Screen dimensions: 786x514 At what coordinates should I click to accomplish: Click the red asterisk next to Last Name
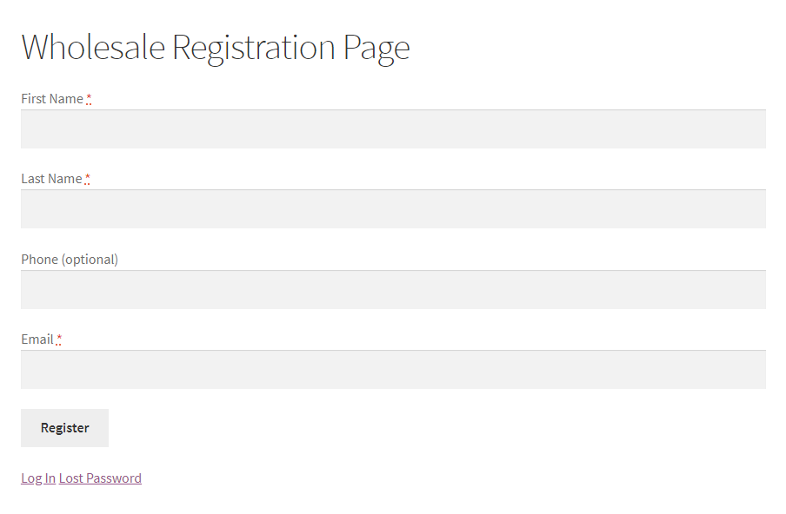(88, 180)
